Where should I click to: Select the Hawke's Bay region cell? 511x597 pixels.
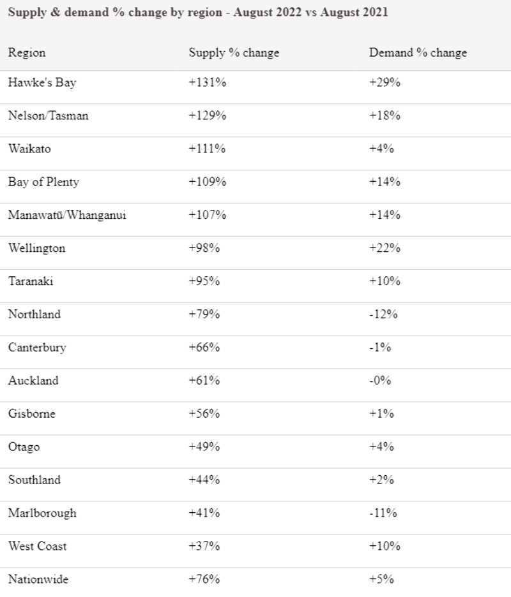pos(43,83)
